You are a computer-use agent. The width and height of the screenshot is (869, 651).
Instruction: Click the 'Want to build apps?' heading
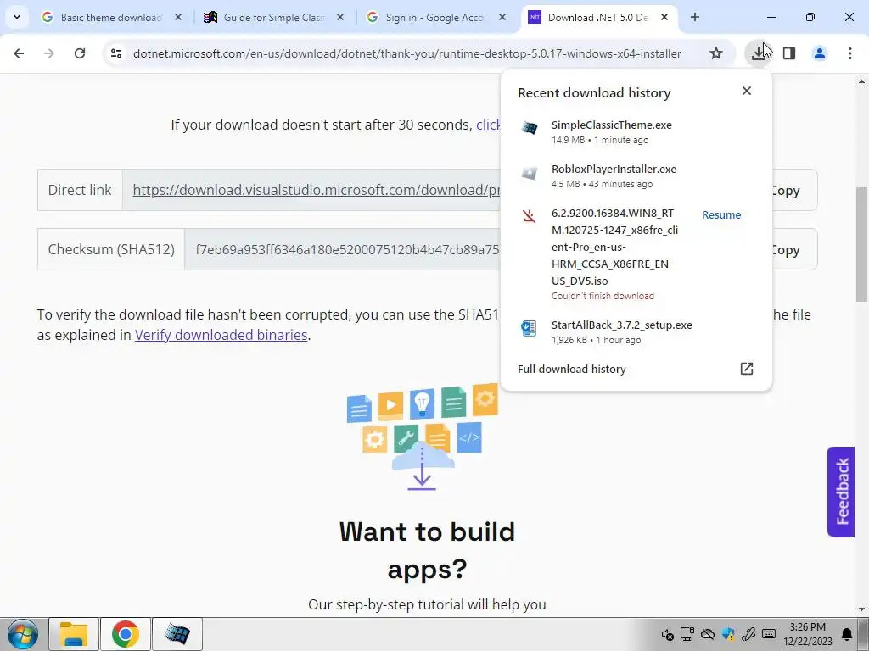pos(427,550)
